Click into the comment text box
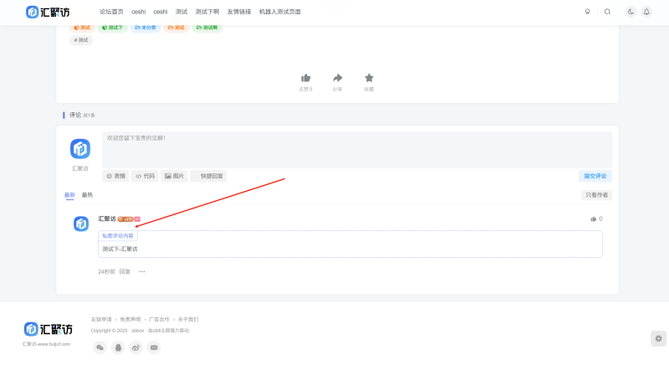The width and height of the screenshot is (669, 370). [x=356, y=149]
